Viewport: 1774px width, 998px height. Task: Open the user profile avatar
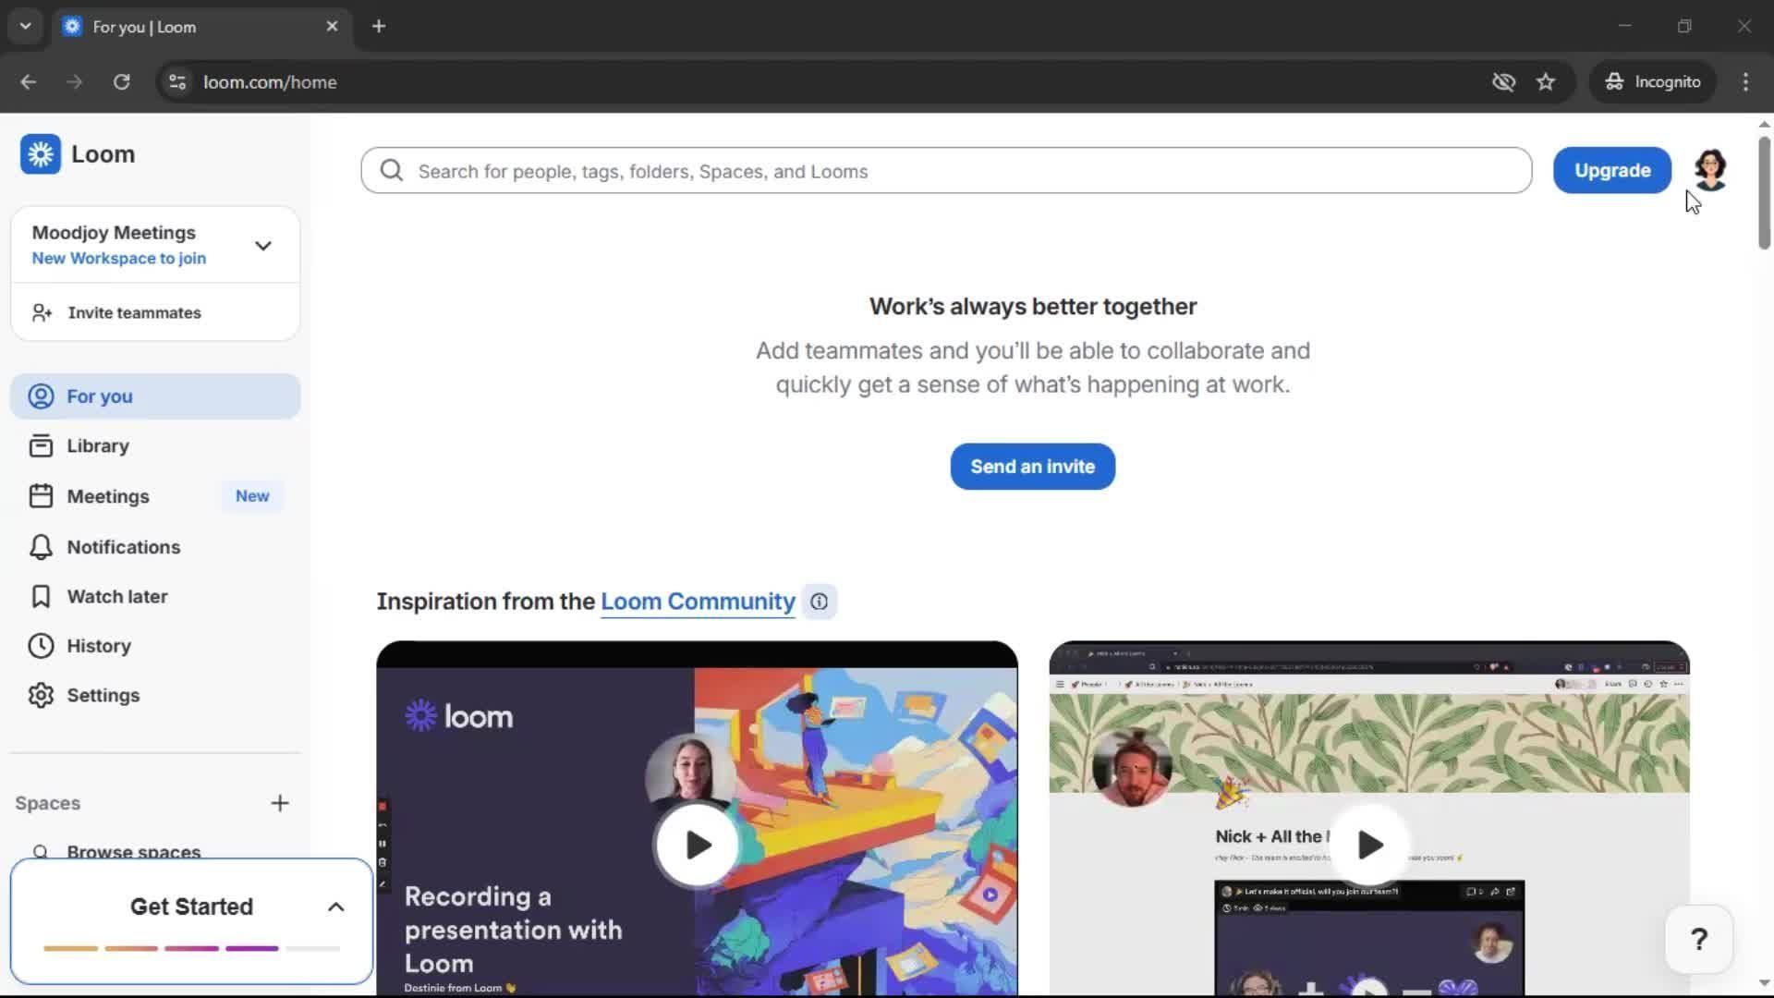click(1710, 170)
